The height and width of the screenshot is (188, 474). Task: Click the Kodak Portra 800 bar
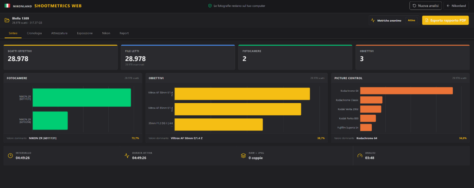click(368, 118)
